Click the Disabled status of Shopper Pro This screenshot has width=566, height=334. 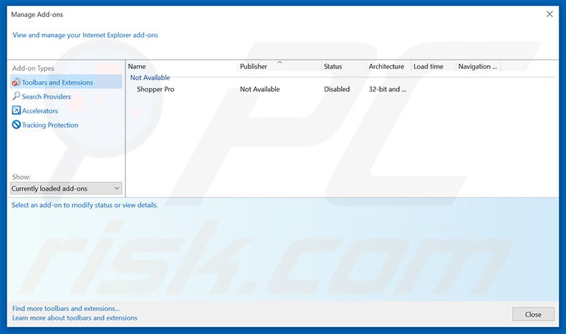[x=337, y=89]
